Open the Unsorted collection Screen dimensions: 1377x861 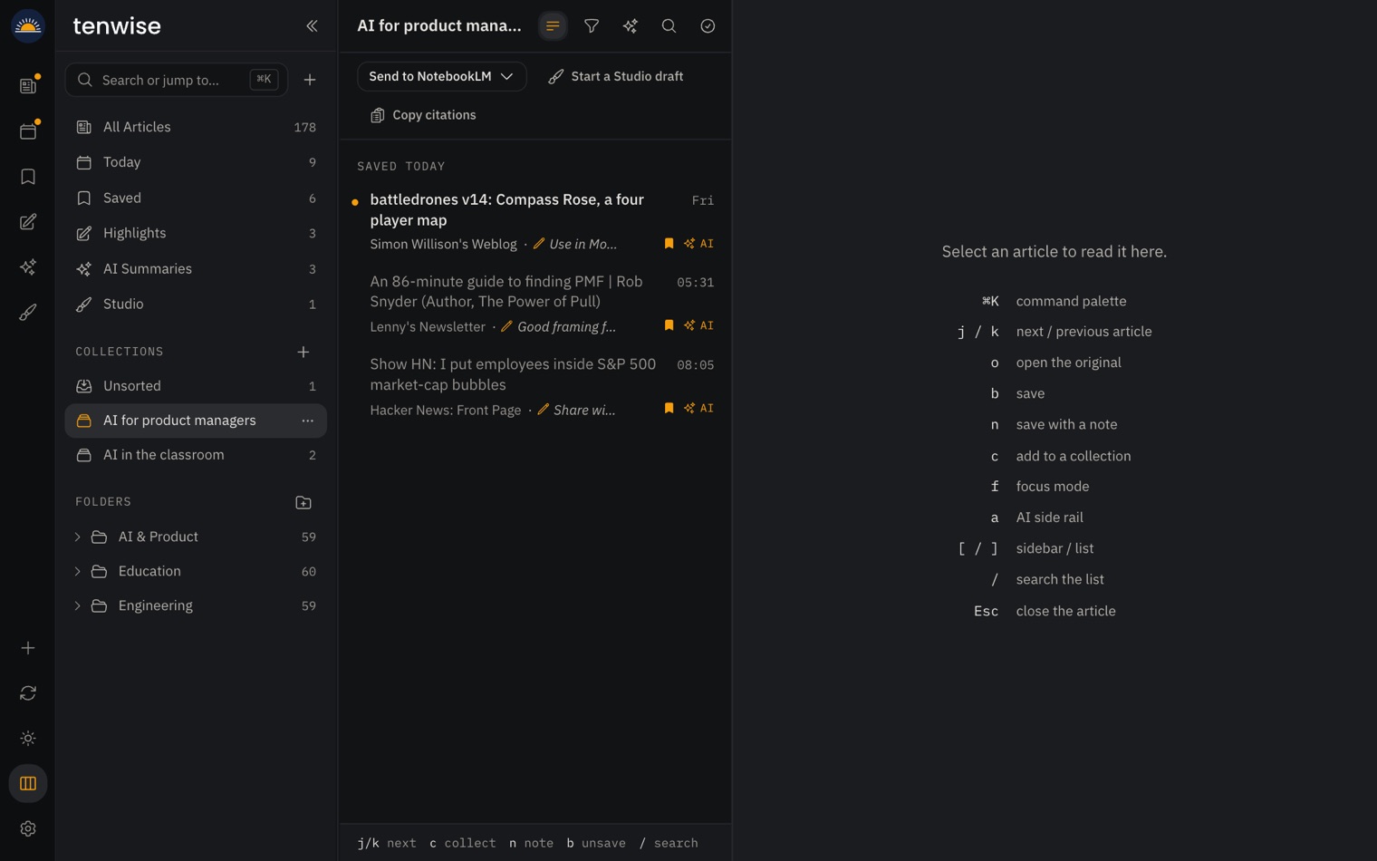[x=196, y=386]
